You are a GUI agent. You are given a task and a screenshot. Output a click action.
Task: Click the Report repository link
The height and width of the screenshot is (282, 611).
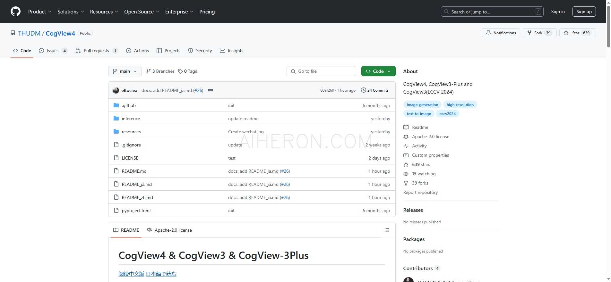[420, 192]
